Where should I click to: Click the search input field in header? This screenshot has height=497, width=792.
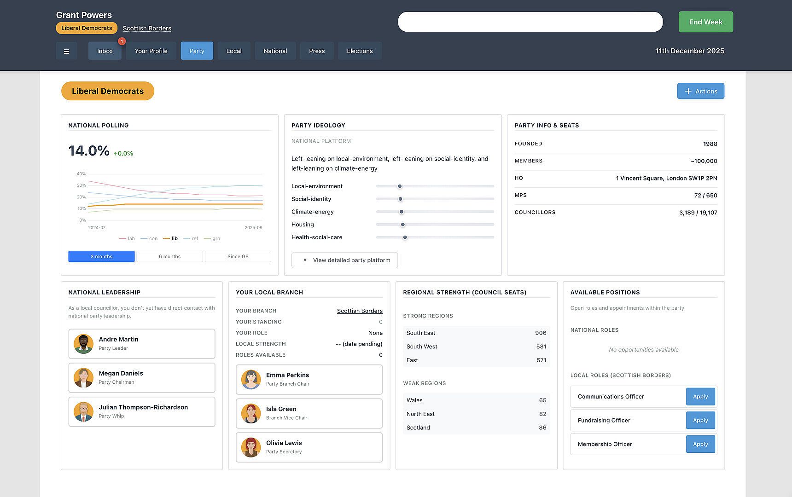click(x=530, y=22)
